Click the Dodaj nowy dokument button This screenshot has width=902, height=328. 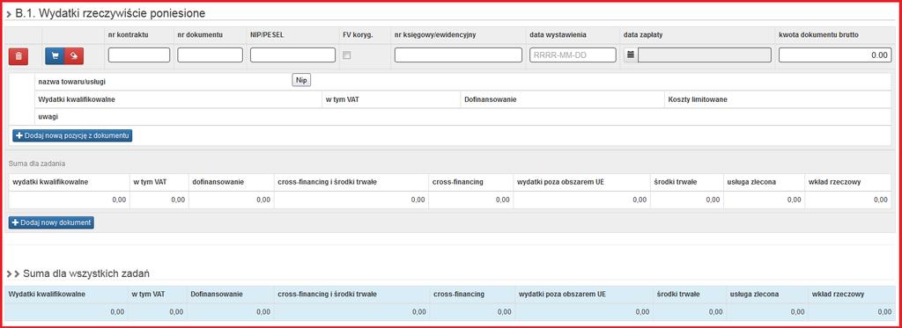pos(51,222)
